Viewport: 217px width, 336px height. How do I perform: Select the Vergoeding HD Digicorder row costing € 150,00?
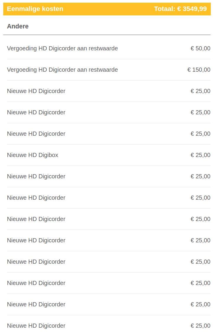(62, 70)
